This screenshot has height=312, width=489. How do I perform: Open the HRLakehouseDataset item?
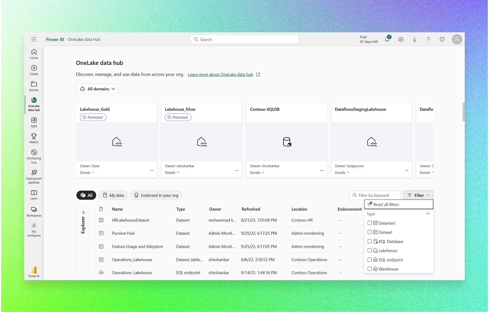pyautogui.click(x=130, y=220)
